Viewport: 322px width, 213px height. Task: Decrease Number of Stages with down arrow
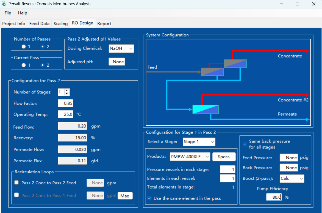click(66, 94)
